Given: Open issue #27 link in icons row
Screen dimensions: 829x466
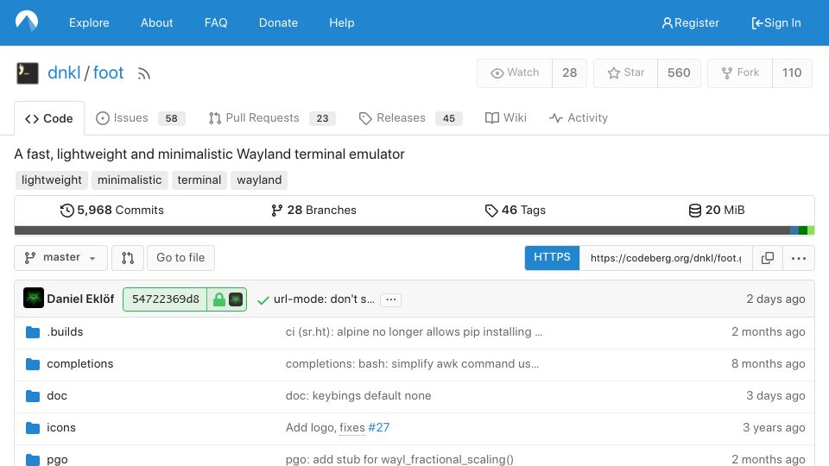Looking at the screenshot, I should click(x=378, y=427).
